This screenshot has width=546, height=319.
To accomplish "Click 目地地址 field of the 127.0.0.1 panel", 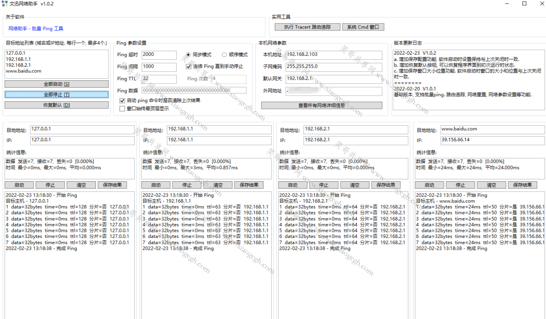I will click(x=82, y=129).
